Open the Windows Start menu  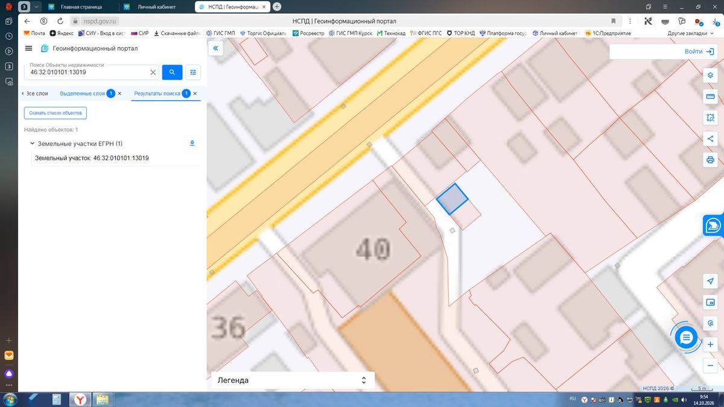pos(10,399)
